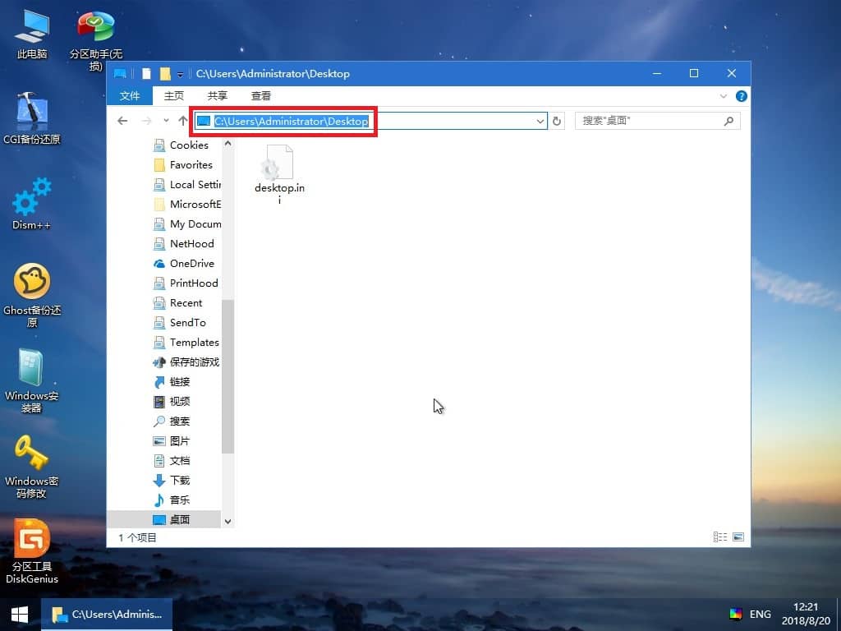Viewport: 841px width, 631px height.
Task: Switch to the large icons view
Action: click(738, 537)
